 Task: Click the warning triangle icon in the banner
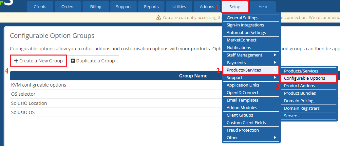click(x=159, y=18)
